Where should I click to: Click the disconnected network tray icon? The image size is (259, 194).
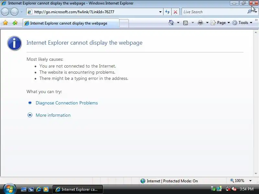pos(228,189)
